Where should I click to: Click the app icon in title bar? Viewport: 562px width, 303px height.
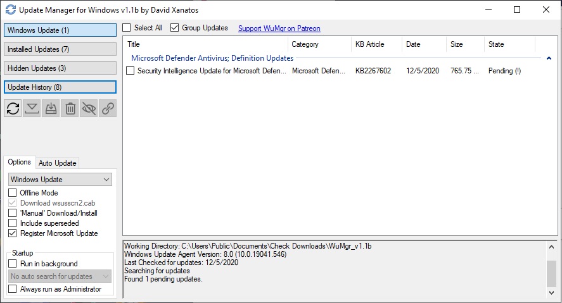10,10
